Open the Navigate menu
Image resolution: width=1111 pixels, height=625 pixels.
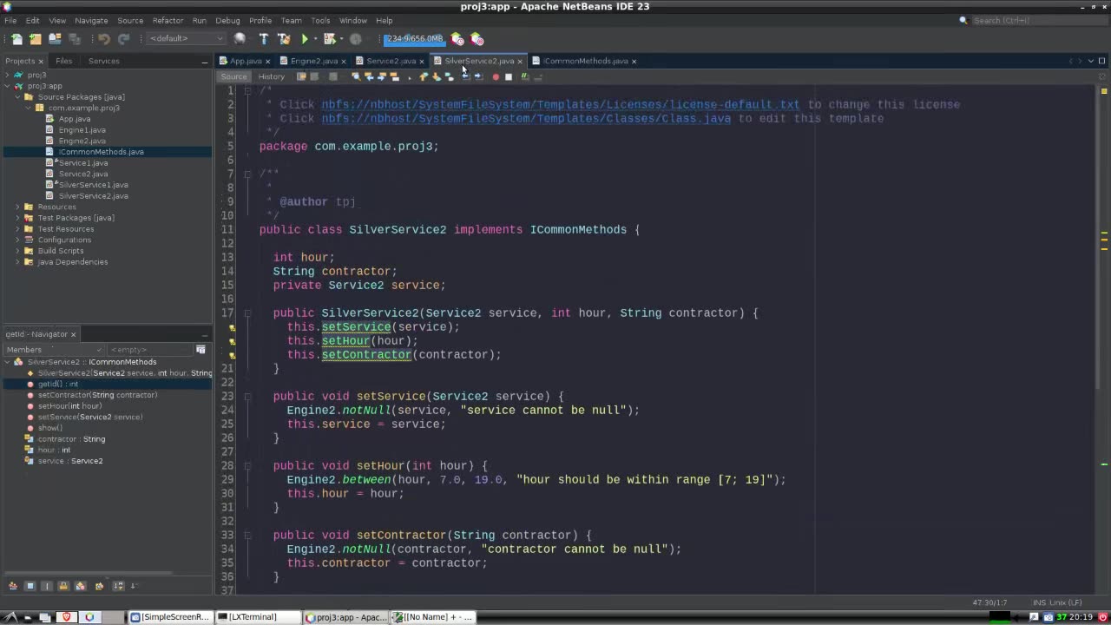click(91, 20)
